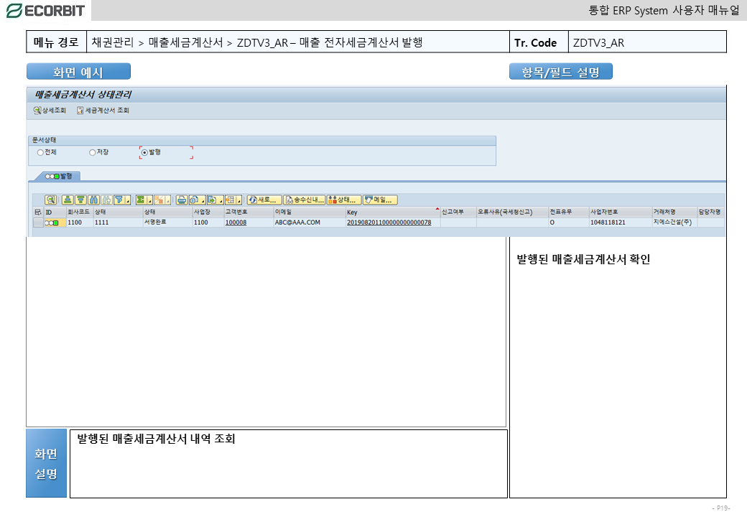Click the 송수신내... button

[305, 200]
